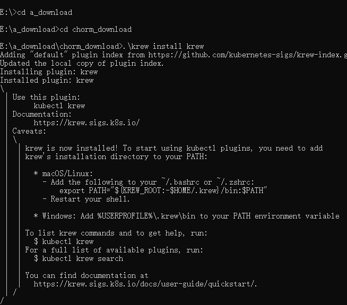The height and width of the screenshot is (305, 347).
Task: Click the 'Installing plugin: krew' line
Action: [49, 72]
